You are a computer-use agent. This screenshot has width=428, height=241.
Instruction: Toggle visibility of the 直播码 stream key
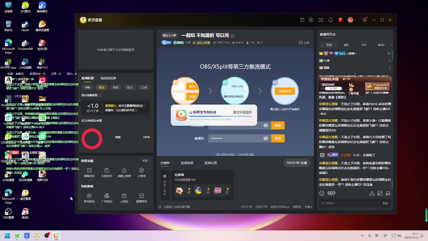[265, 138]
